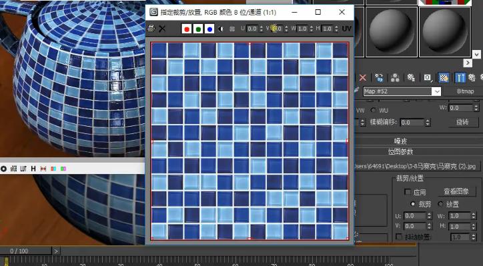Click the print icon in crop window
The width and height of the screenshot is (483, 266).
coord(151,29)
